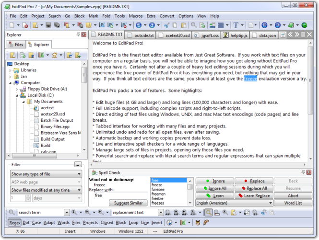Click the Text Layout 'T' icon

tap(236, 25)
